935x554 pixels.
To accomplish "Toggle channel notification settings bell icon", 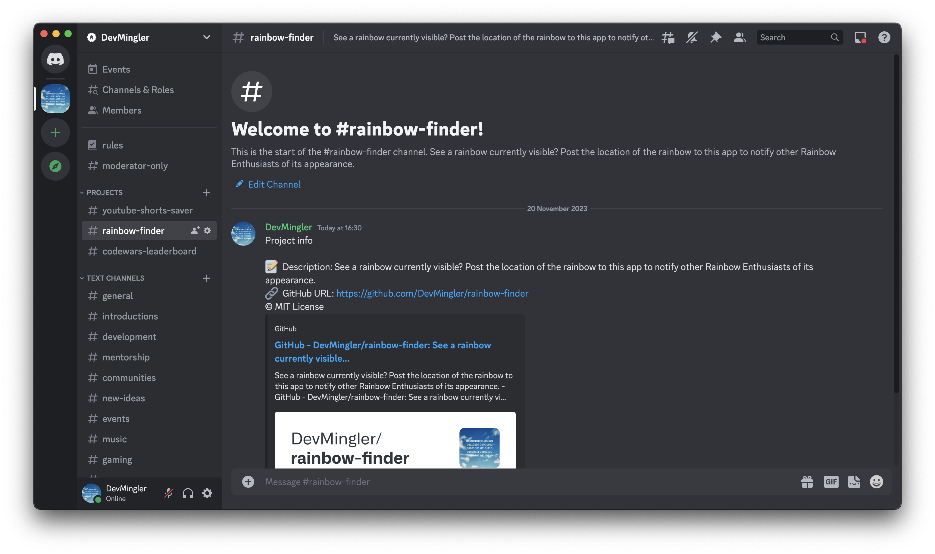I will pyautogui.click(x=692, y=37).
